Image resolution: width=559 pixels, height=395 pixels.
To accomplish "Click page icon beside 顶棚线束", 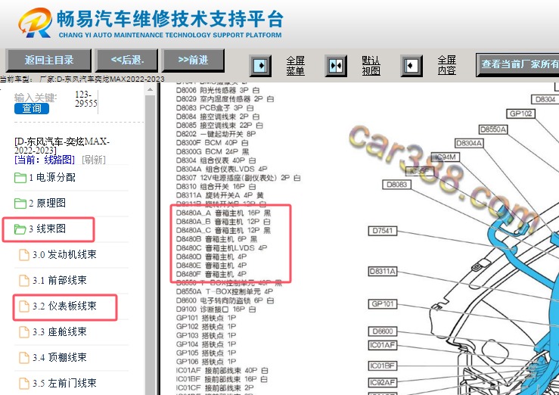I will click(x=24, y=358).
